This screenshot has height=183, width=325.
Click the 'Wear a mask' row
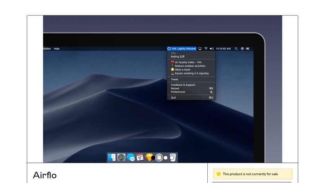[191, 69]
